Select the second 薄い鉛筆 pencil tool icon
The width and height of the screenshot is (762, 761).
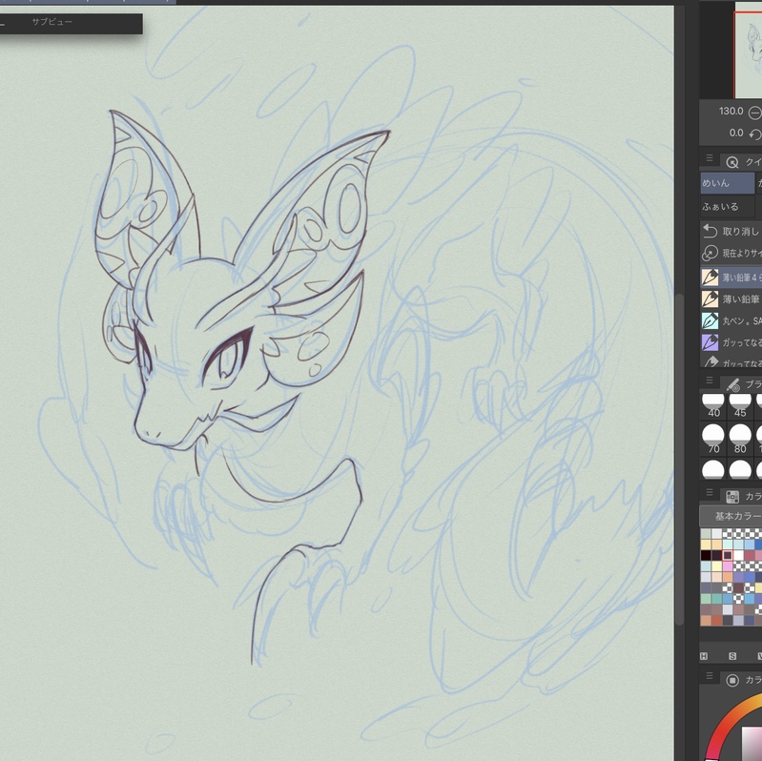coord(710,298)
